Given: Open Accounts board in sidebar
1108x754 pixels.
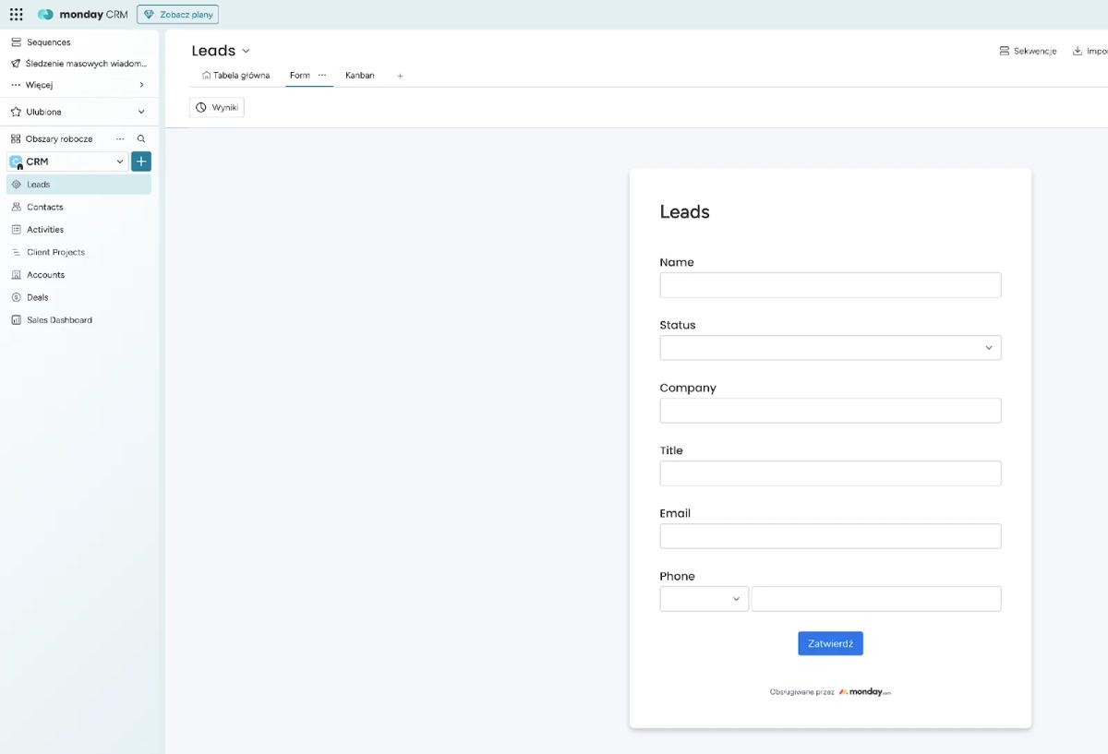Looking at the screenshot, I should 78,275.
